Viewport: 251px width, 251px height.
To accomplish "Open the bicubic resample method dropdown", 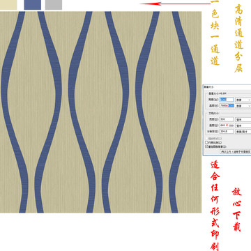I will tap(236, 152).
